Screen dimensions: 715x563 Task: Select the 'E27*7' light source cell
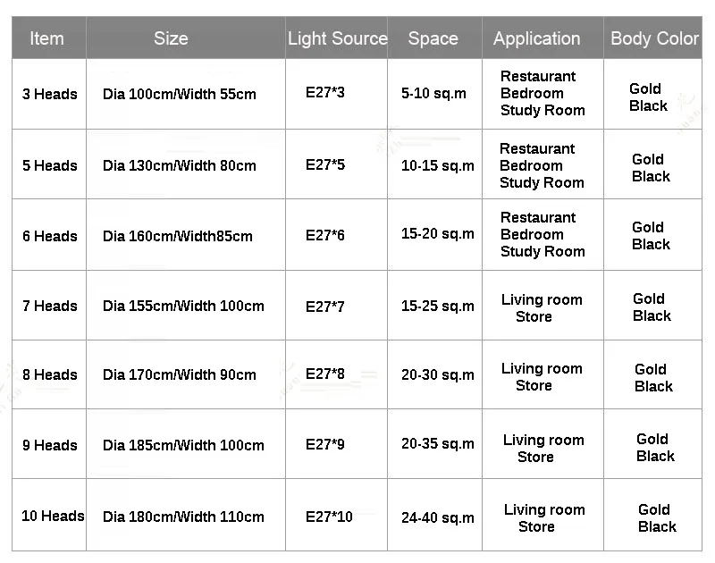[337, 306]
